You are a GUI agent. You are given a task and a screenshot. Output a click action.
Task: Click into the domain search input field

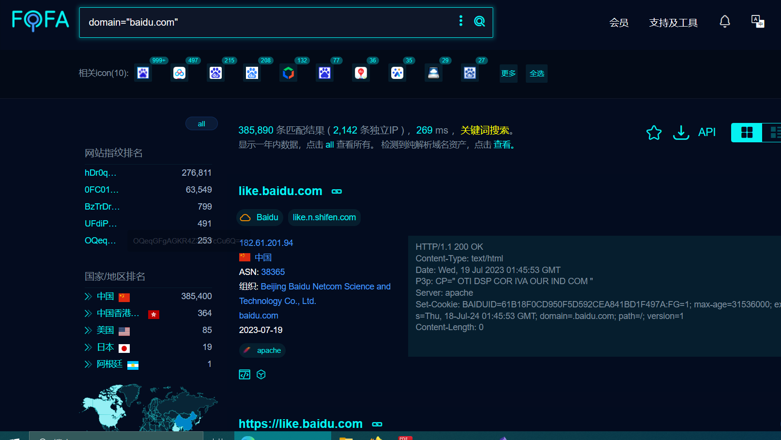pyautogui.click(x=266, y=22)
